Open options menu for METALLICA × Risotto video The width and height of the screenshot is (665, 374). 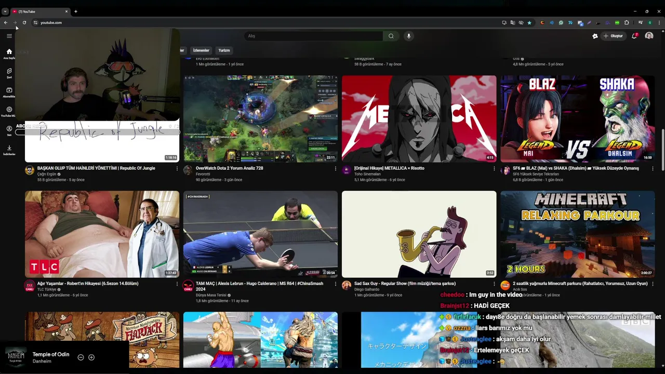[494, 168]
